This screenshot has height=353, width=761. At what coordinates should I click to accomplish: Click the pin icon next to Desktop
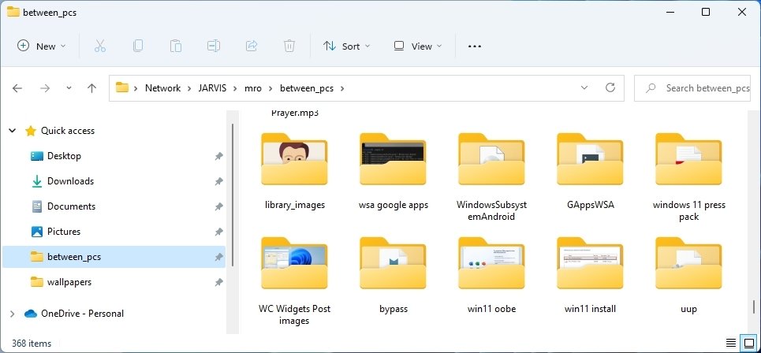[x=219, y=156]
